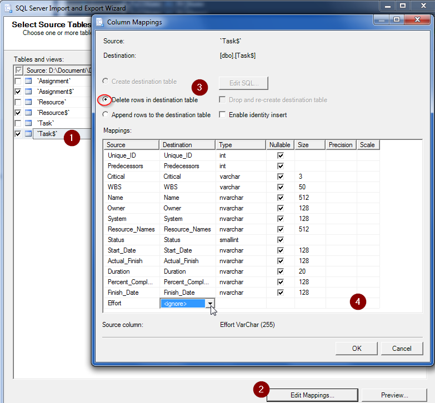Uncheck Nullable for the Unique_ID row
Screen dimensions: 435x403
281,155
